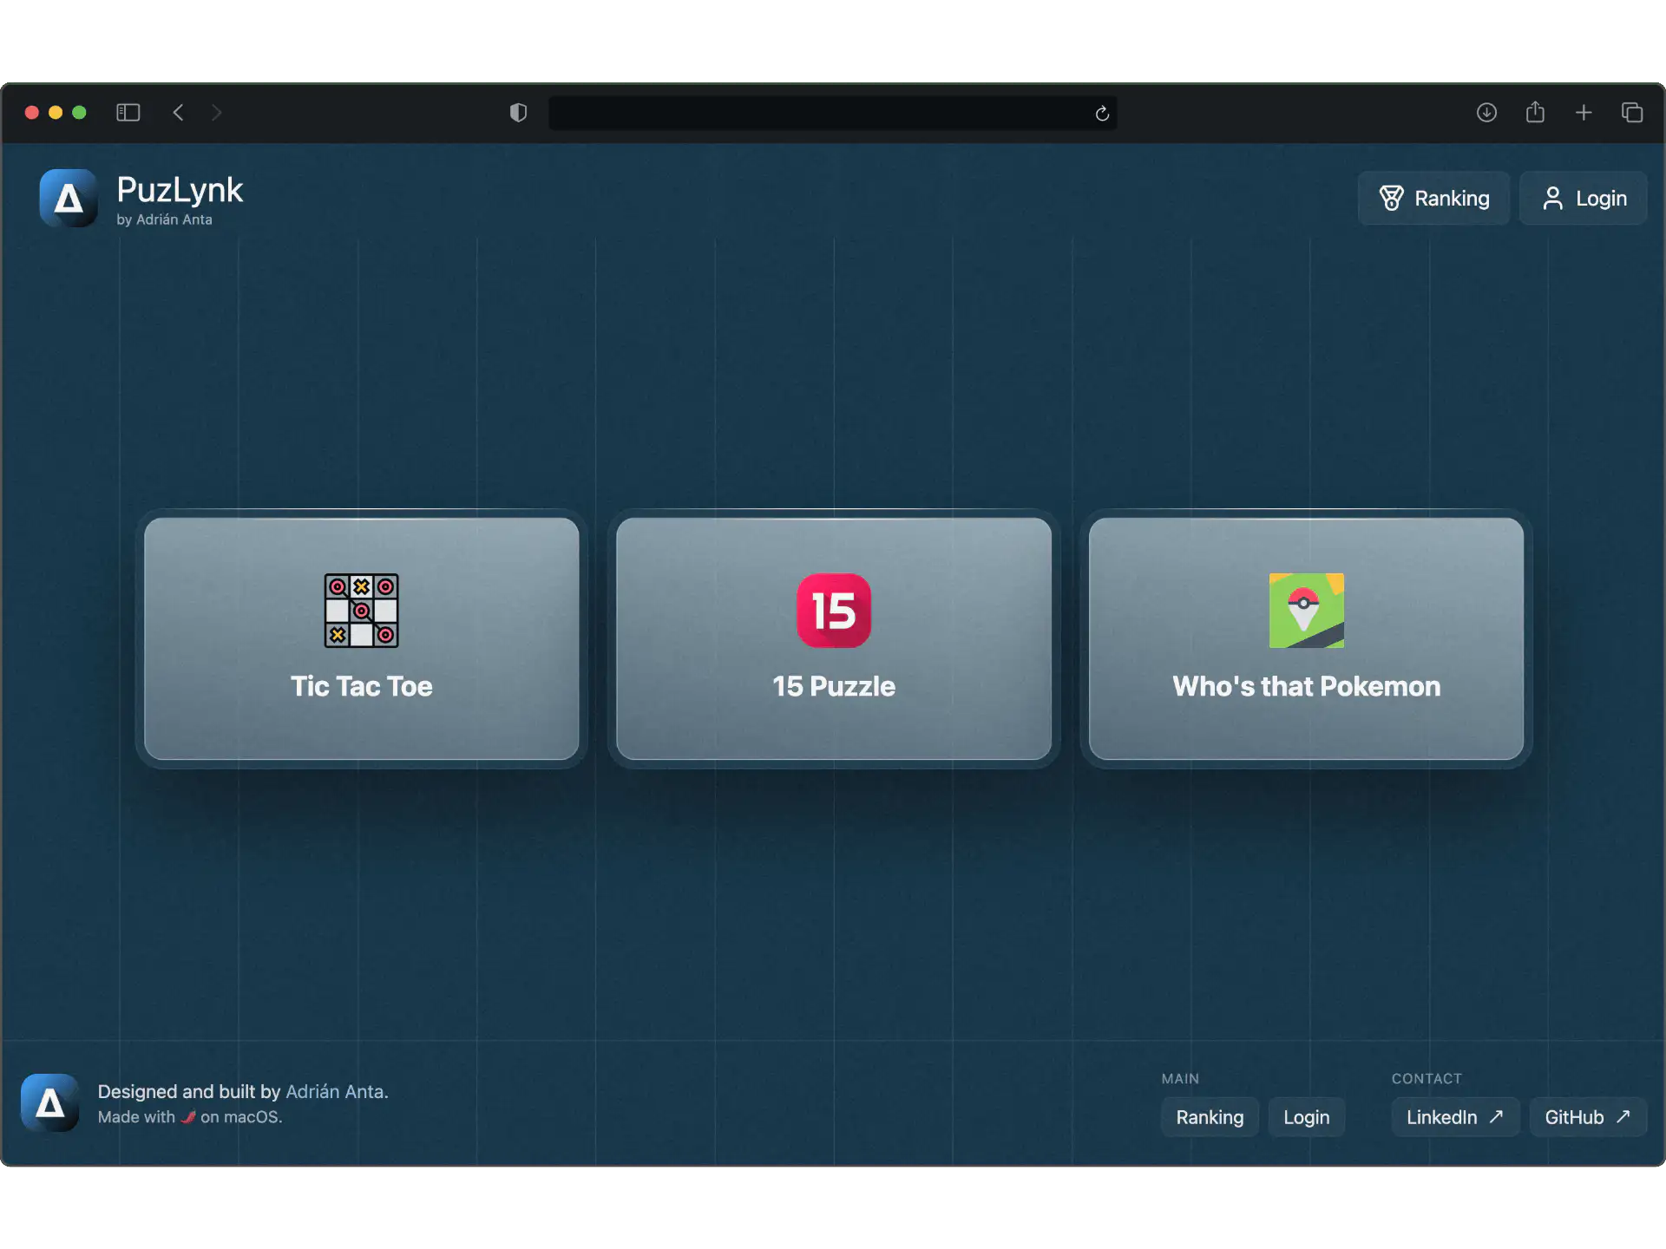The image size is (1666, 1249).
Task: Click the privacy shield icon
Action: pyautogui.click(x=518, y=113)
